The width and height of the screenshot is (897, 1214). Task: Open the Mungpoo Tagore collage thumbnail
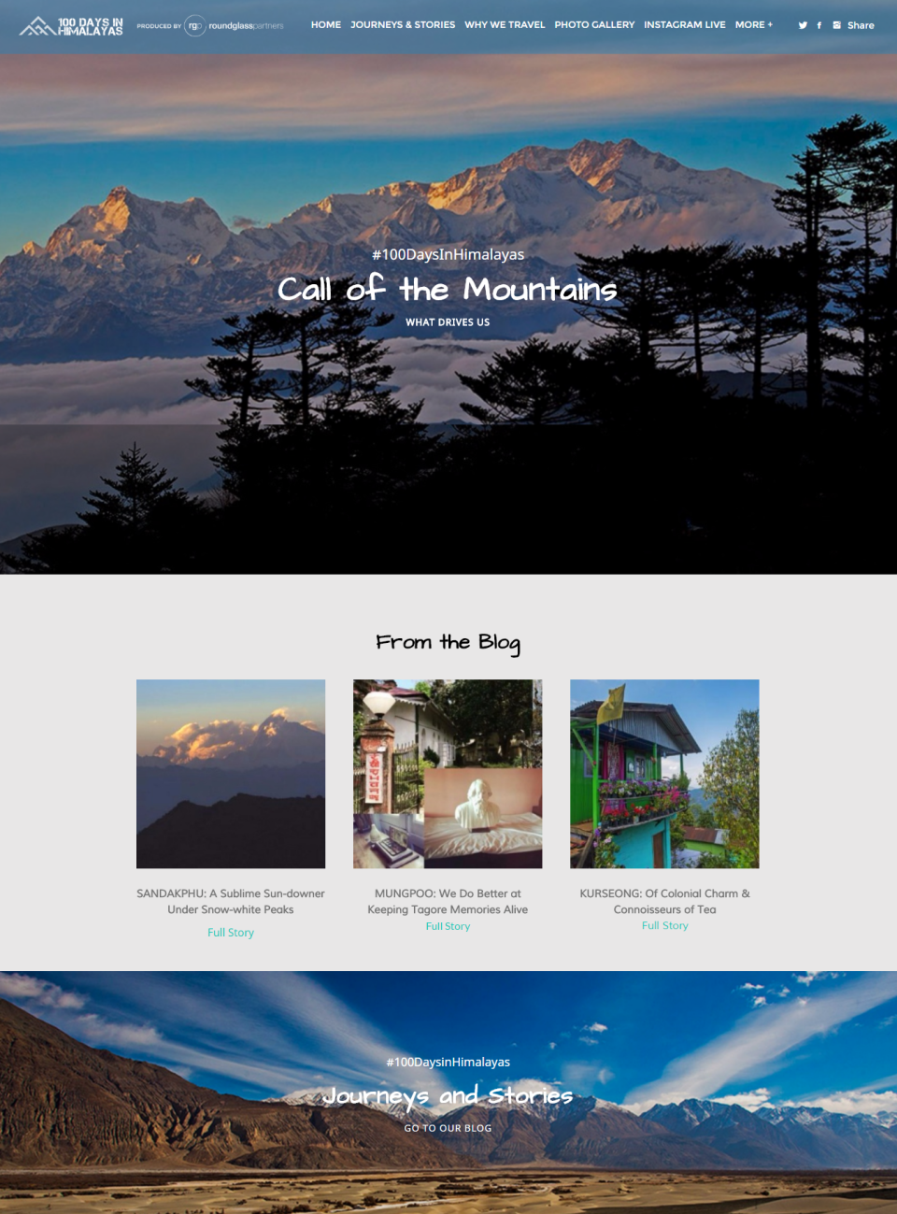(x=448, y=774)
